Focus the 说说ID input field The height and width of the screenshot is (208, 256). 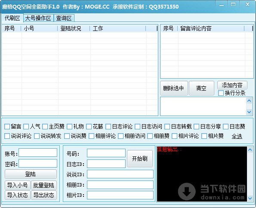point(120,174)
